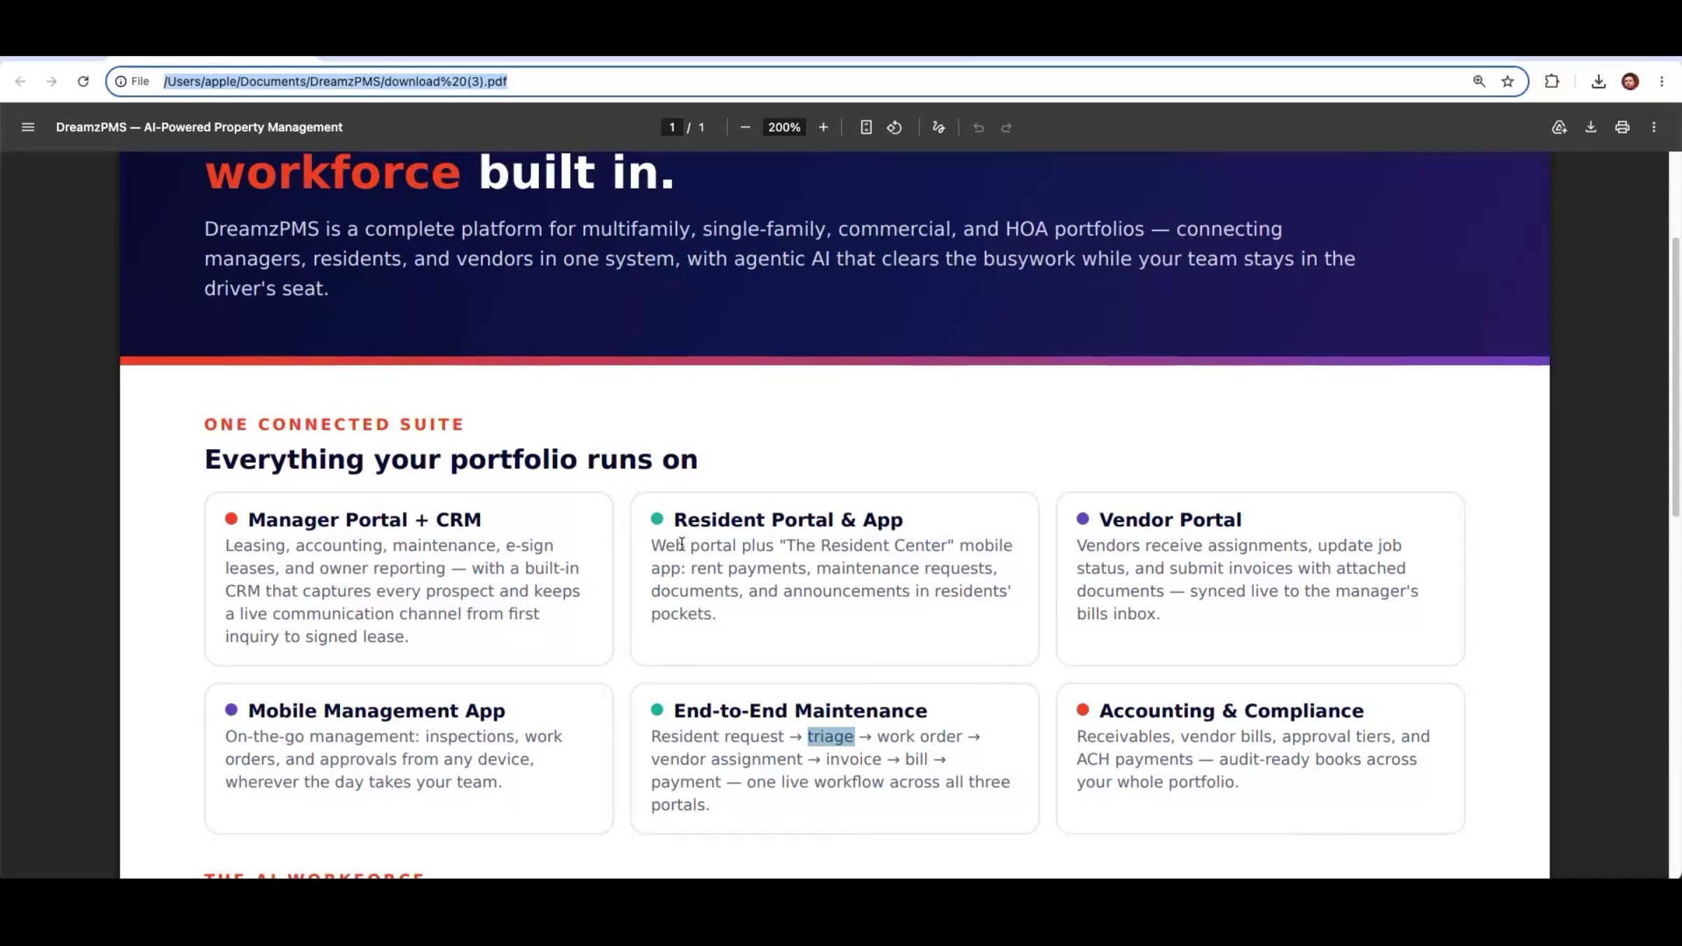Click the vertical scrollbar of the PDF viewer

coord(1676,377)
